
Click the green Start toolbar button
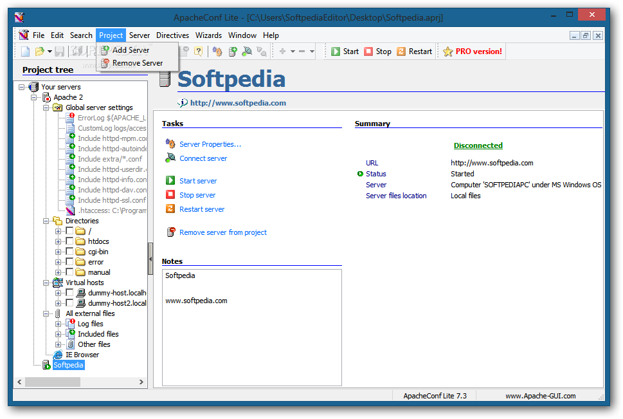pyautogui.click(x=345, y=51)
